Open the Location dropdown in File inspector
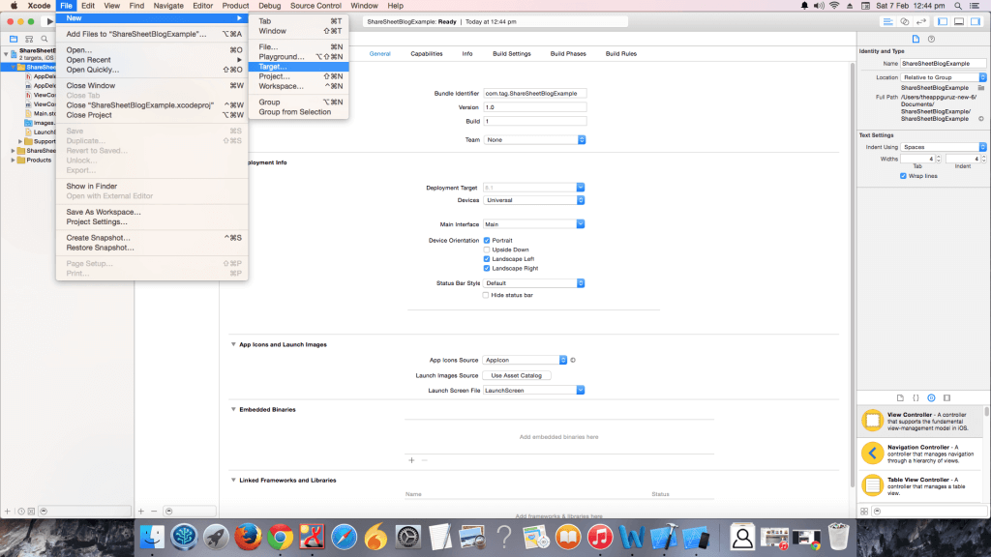 (943, 77)
